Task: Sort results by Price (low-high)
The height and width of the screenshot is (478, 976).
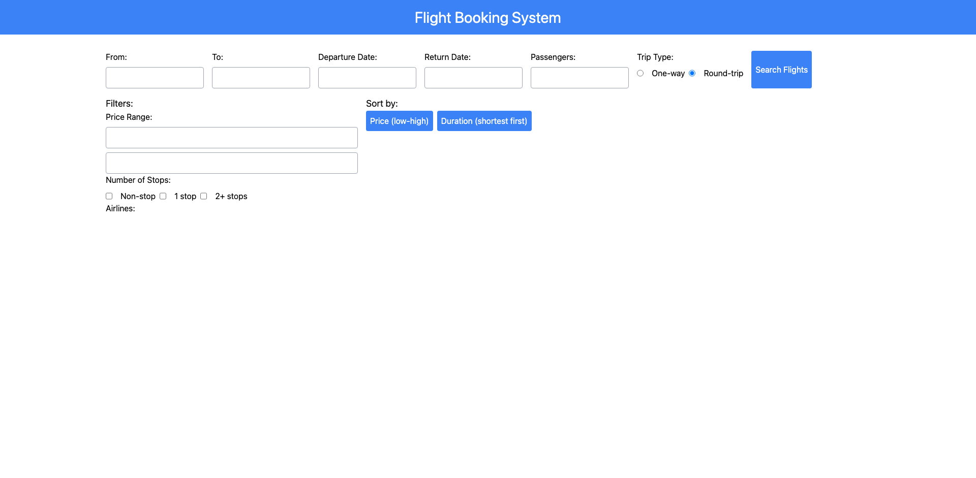Action: coord(399,121)
